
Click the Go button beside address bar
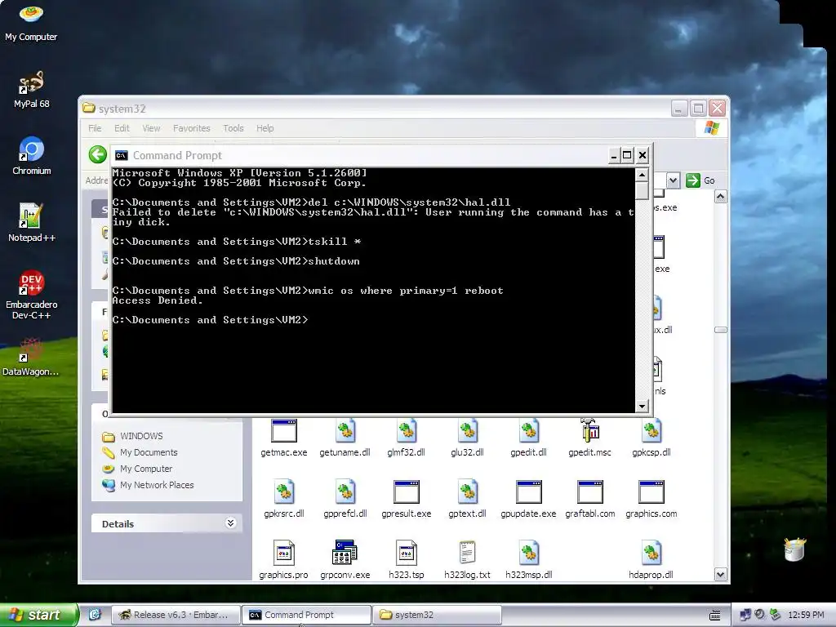[x=700, y=180]
